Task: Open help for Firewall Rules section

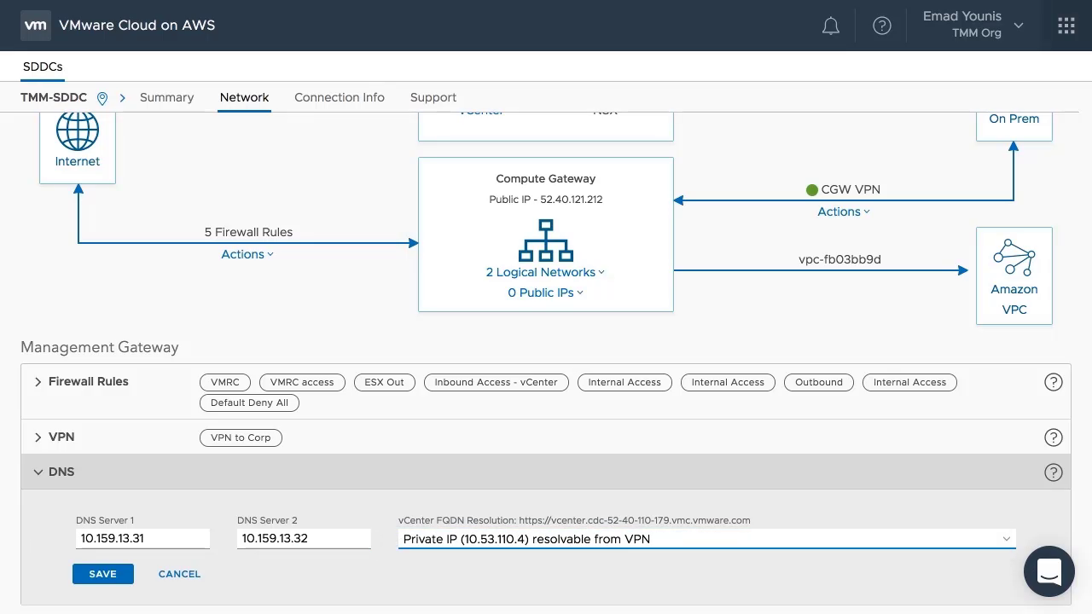Action: (1054, 382)
